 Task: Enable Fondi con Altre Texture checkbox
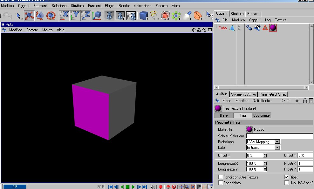(221, 177)
